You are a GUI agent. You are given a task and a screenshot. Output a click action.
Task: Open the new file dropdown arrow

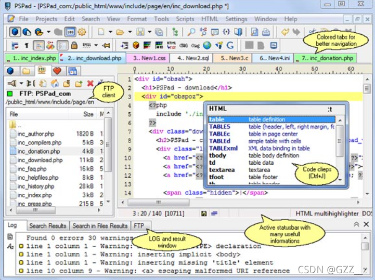pyautogui.click(x=110, y=32)
